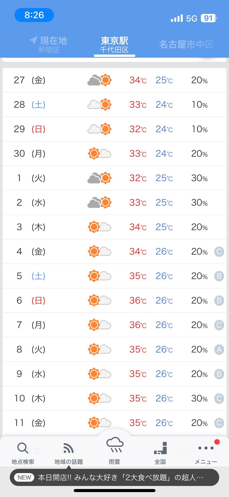Switch to the 現在地 新宿区 tab
The height and width of the screenshot is (497, 229).
[49, 44]
